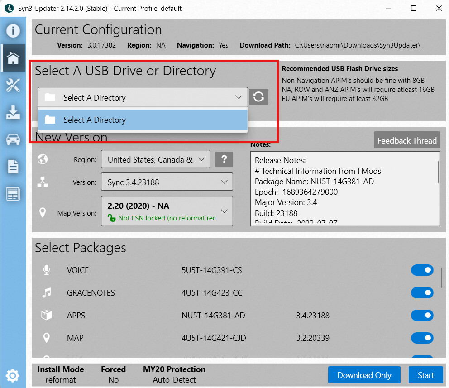Toggle the APPS package switch
This screenshot has height=388, width=449.
pos(422,316)
